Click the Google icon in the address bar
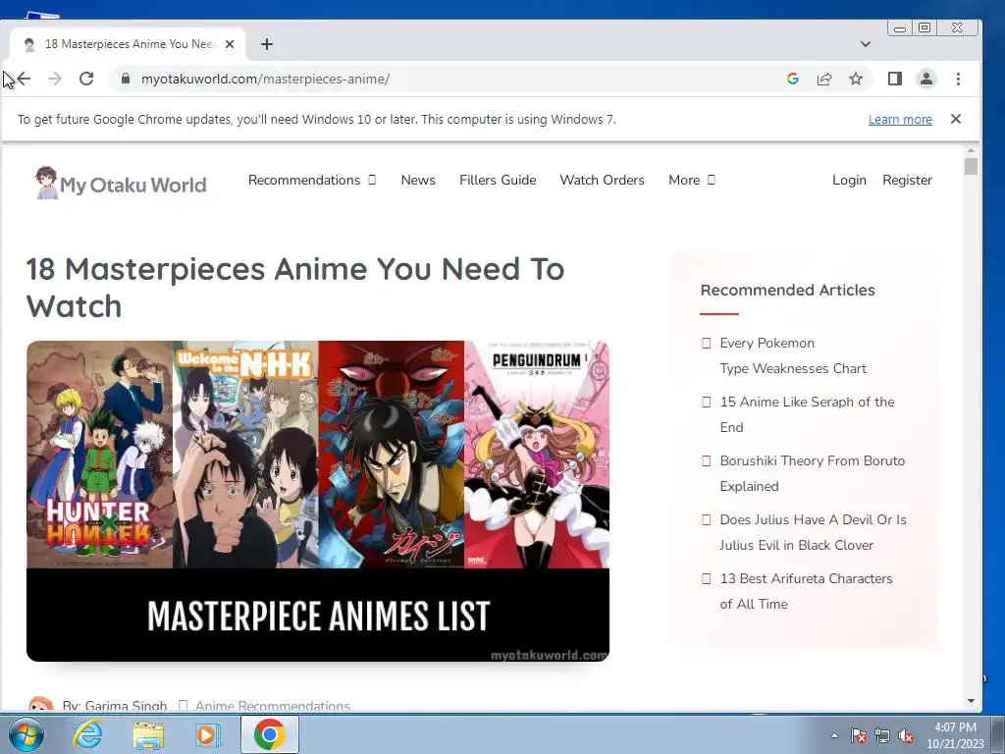The height and width of the screenshot is (754, 1005). (793, 79)
